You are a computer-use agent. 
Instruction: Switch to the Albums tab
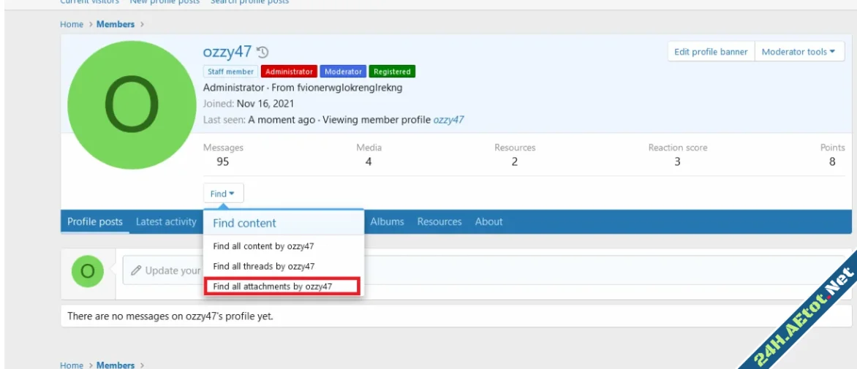387,222
